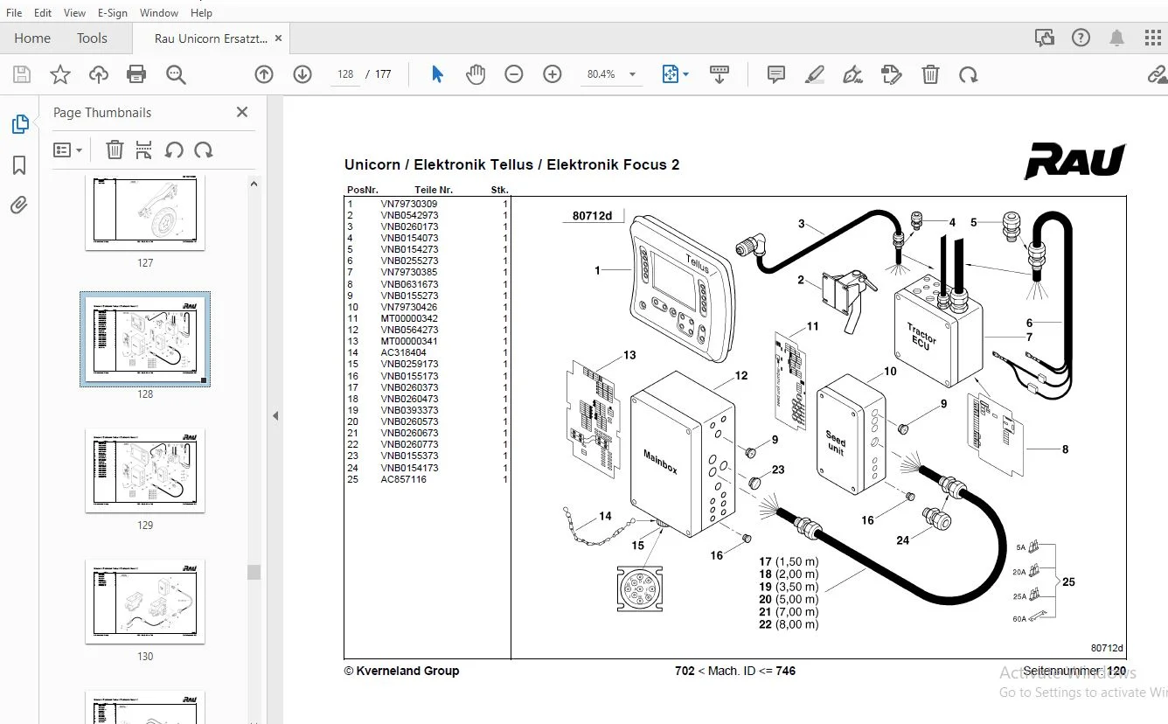Add a sticky note comment
Image resolution: width=1168 pixels, height=724 pixels.
click(775, 74)
